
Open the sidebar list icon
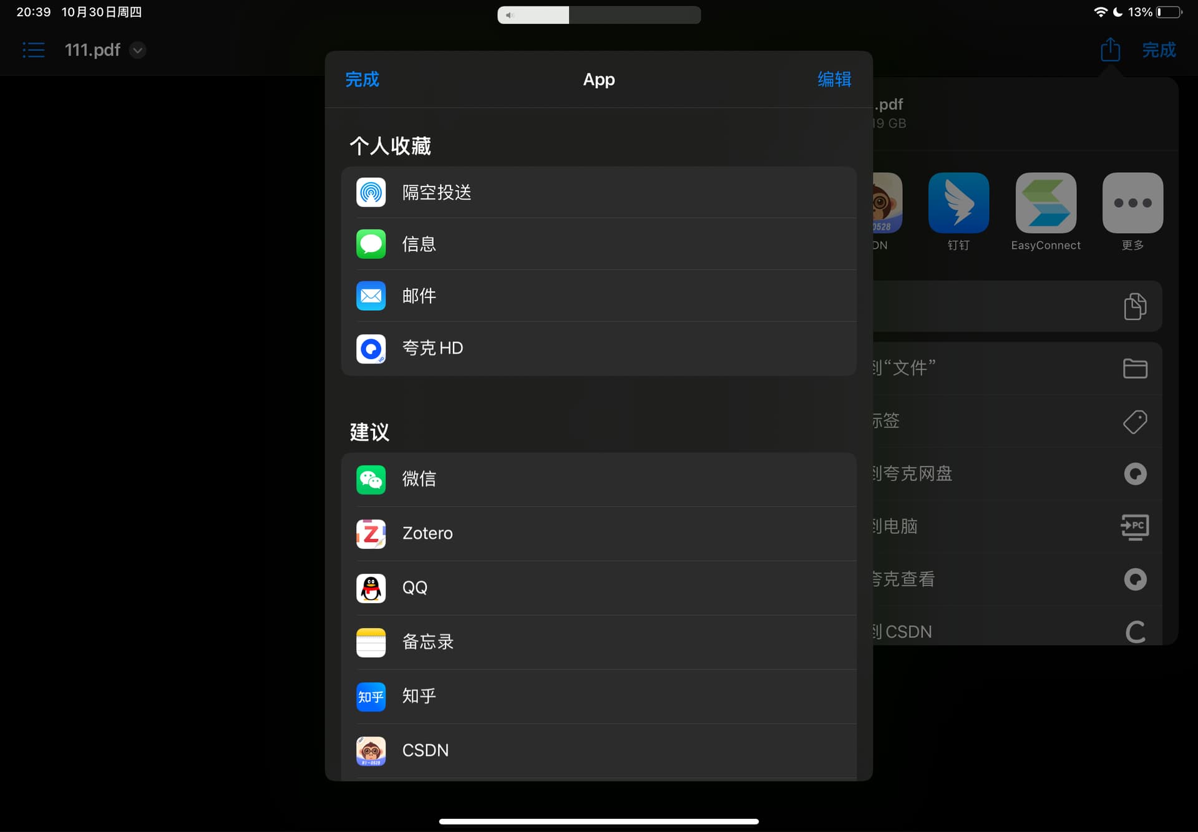point(34,50)
